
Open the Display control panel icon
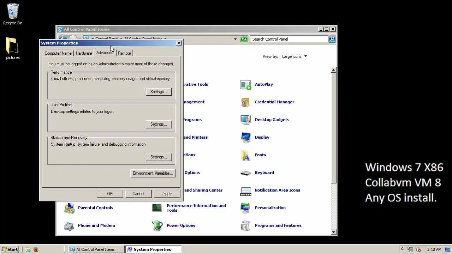pyautogui.click(x=245, y=138)
